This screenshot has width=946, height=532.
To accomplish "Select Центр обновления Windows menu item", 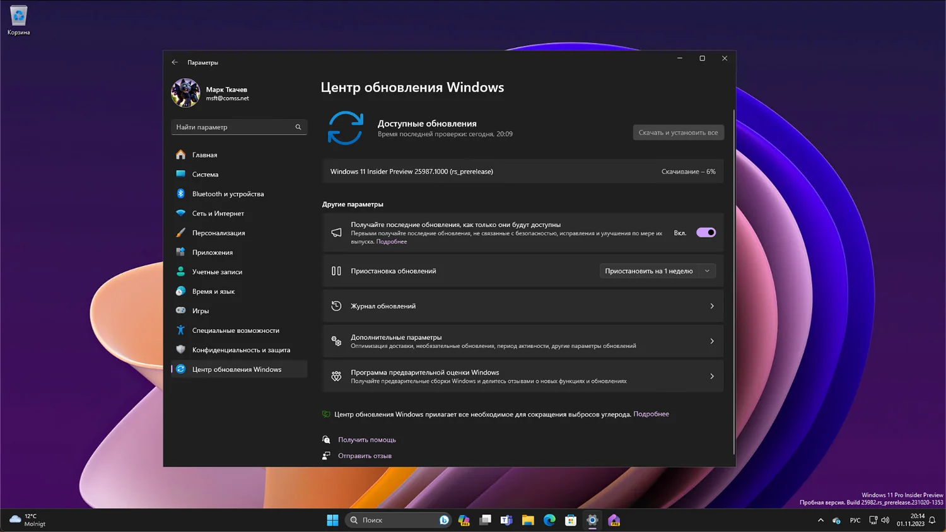I will click(x=239, y=369).
